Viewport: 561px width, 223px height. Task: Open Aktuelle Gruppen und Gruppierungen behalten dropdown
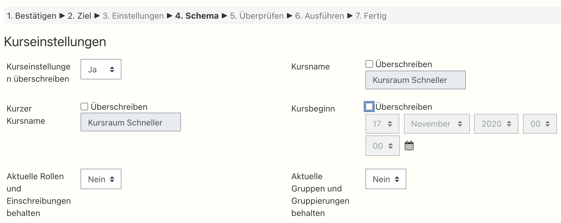pos(386,179)
